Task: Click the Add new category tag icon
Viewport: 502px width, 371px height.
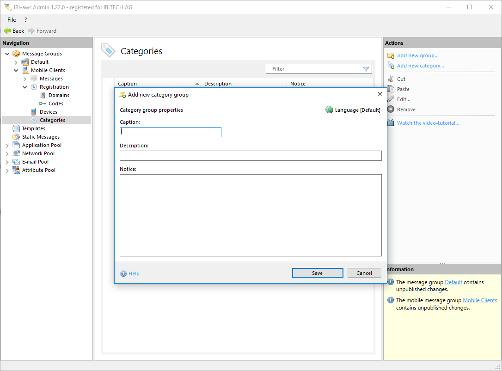Action: pos(391,66)
